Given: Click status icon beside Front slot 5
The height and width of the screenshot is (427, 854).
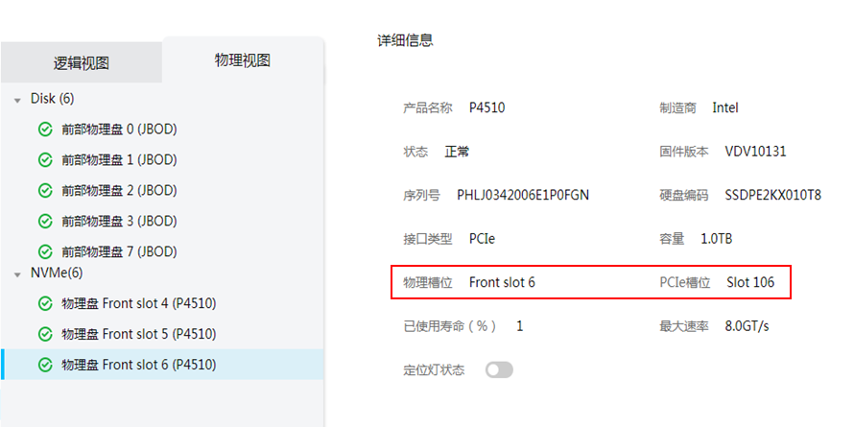Looking at the screenshot, I should (x=45, y=334).
